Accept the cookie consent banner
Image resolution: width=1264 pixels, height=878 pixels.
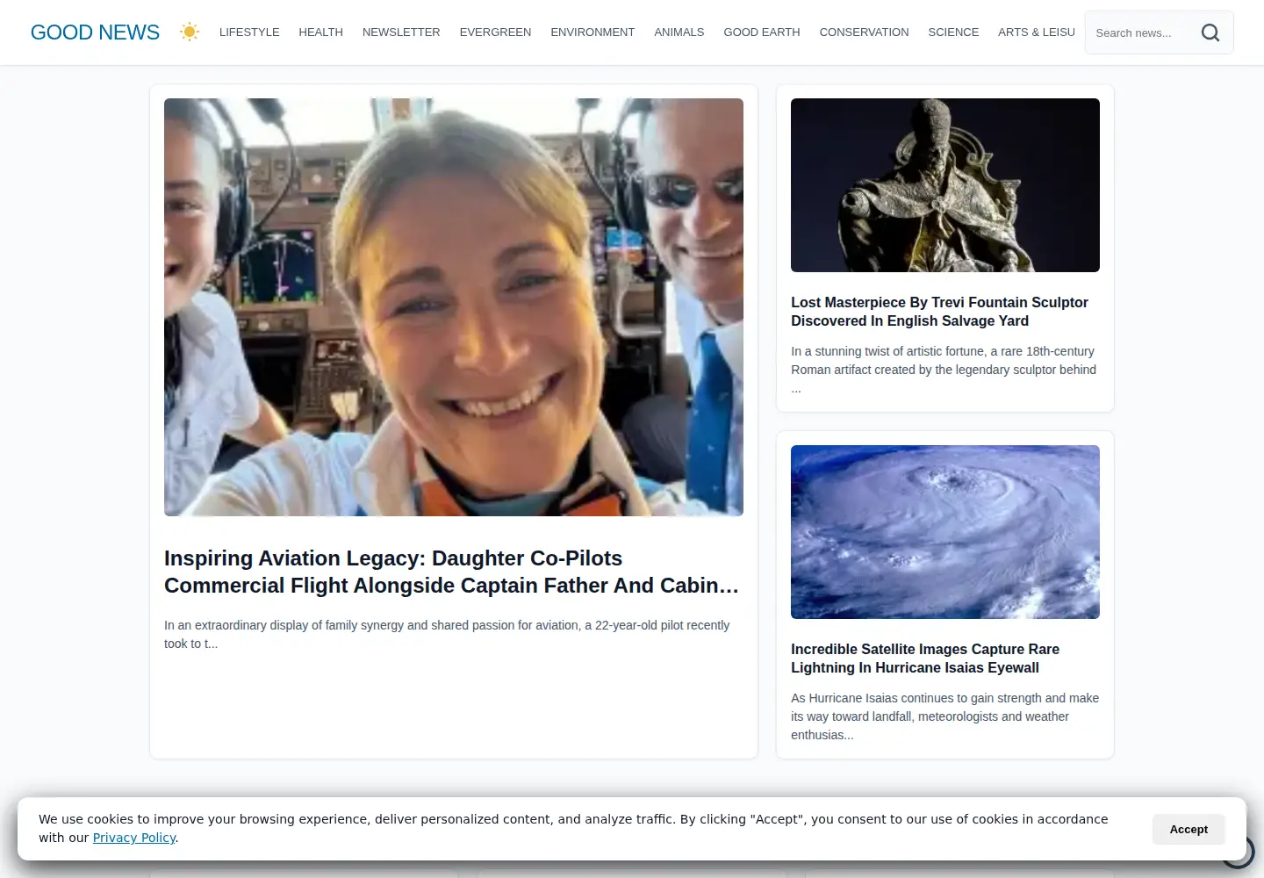[x=1189, y=829]
